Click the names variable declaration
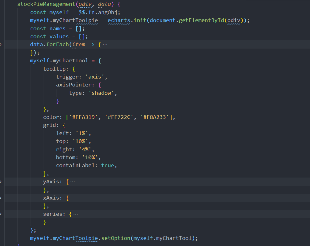The width and height of the screenshot is (310, 246). [57, 29]
